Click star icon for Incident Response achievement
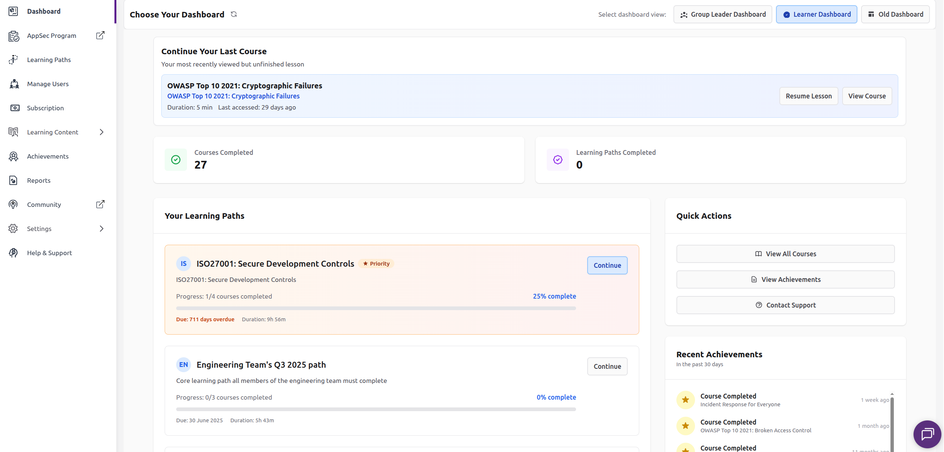 coord(685,400)
